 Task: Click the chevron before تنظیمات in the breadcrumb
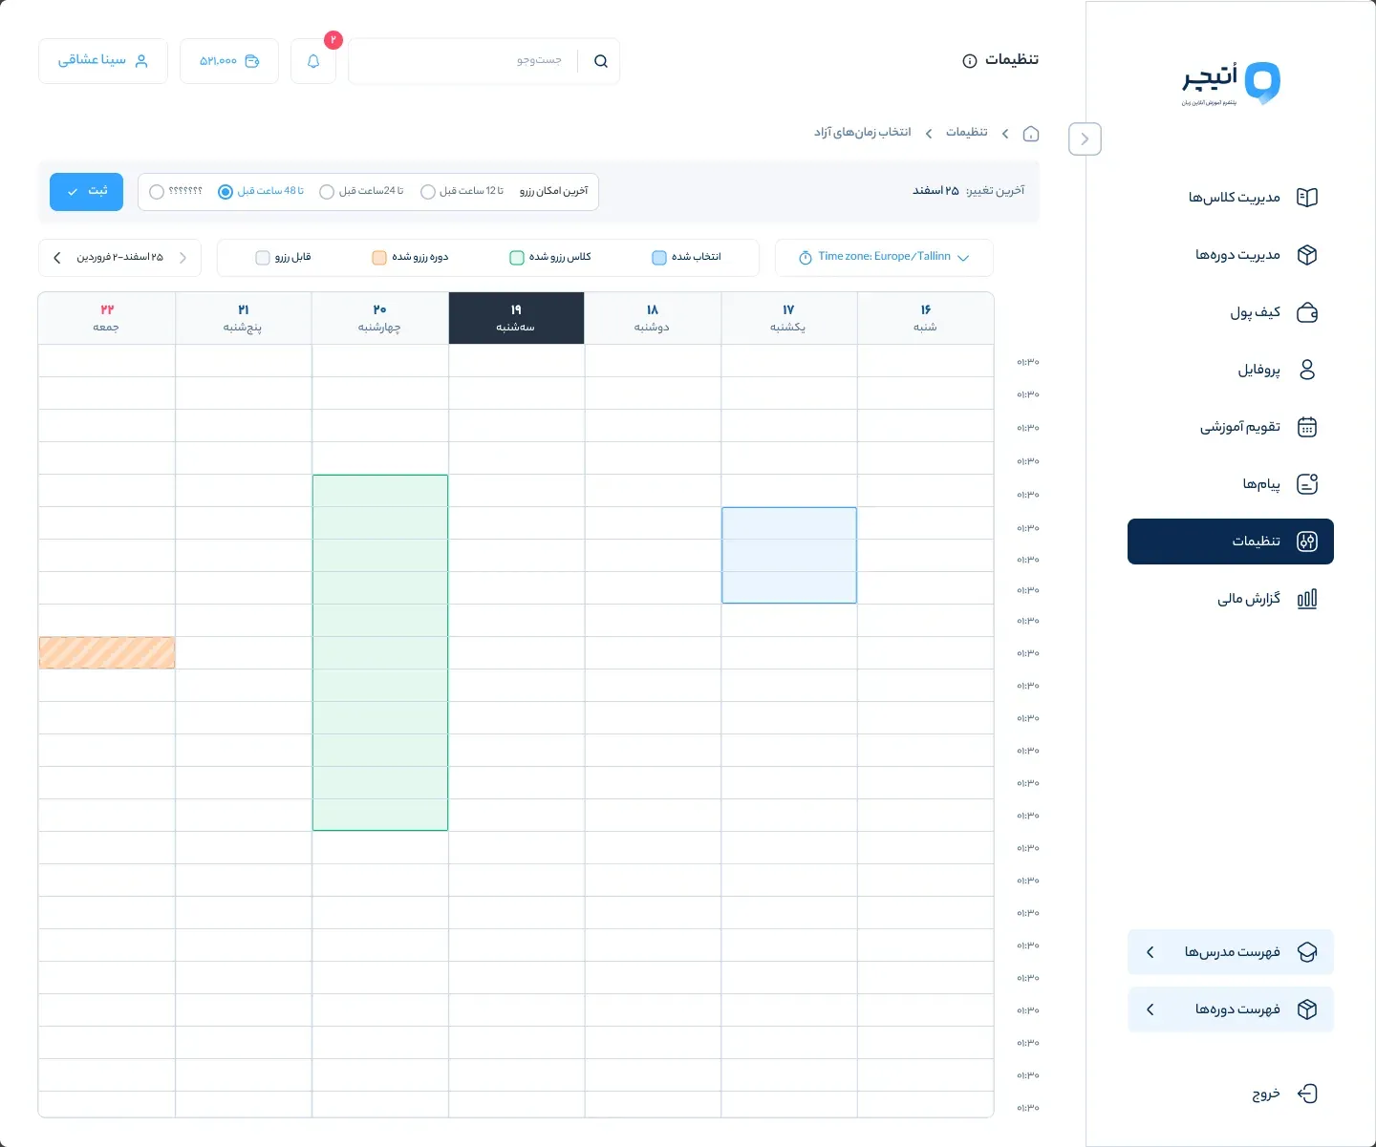1005,134
